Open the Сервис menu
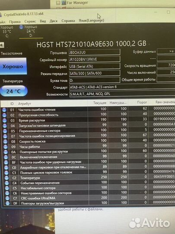The width and height of the screenshot is (175, 234). pos(30,22)
